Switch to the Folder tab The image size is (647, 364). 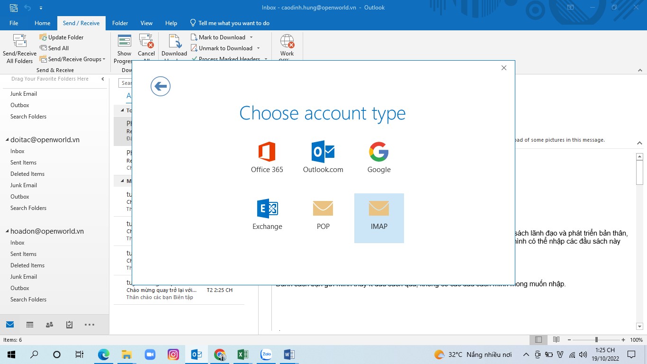pos(120,23)
